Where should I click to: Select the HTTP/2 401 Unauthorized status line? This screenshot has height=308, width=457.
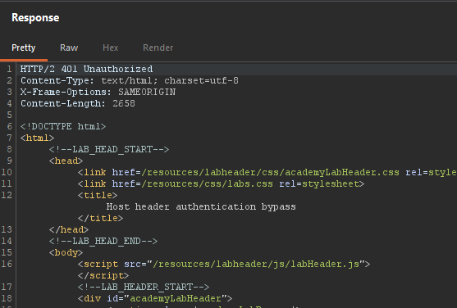(87, 69)
